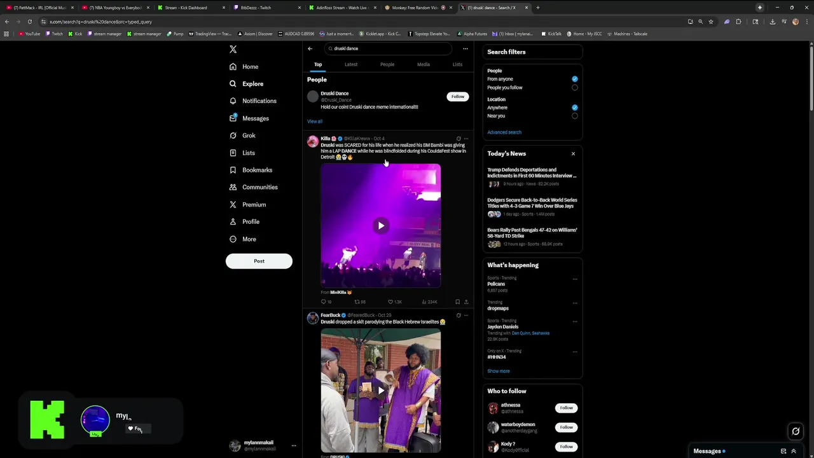Select the 'From anyone' radio option

tap(574, 79)
